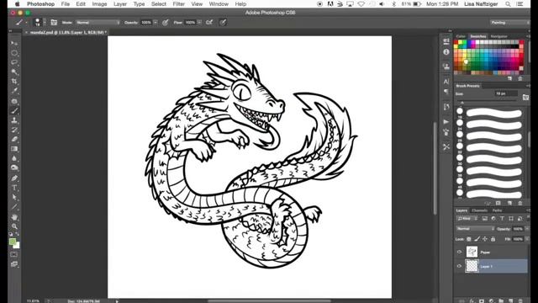The width and height of the screenshot is (538, 303).
Task: Select the Lasso tool
Action: 14,62
